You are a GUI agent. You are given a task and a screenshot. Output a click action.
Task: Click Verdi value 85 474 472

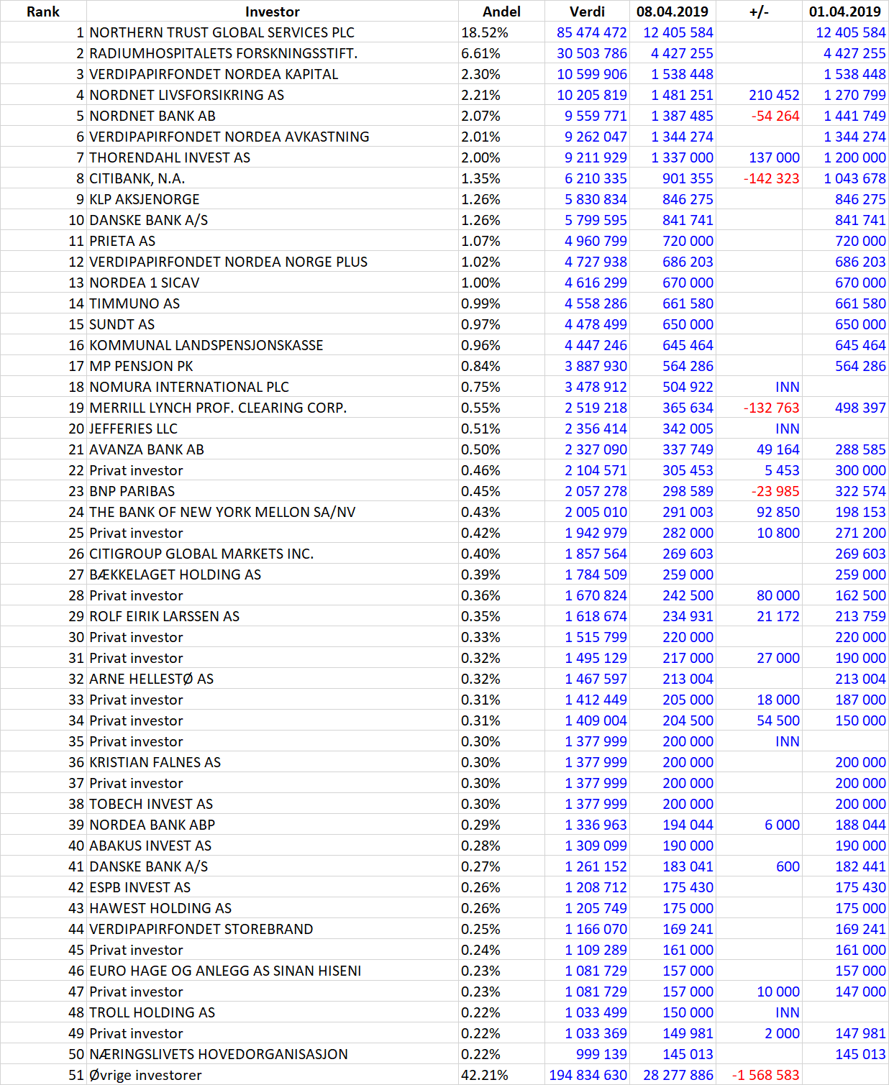point(591,32)
